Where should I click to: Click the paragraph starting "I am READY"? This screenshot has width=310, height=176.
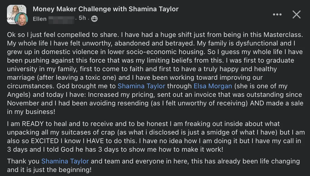tap(155, 136)
